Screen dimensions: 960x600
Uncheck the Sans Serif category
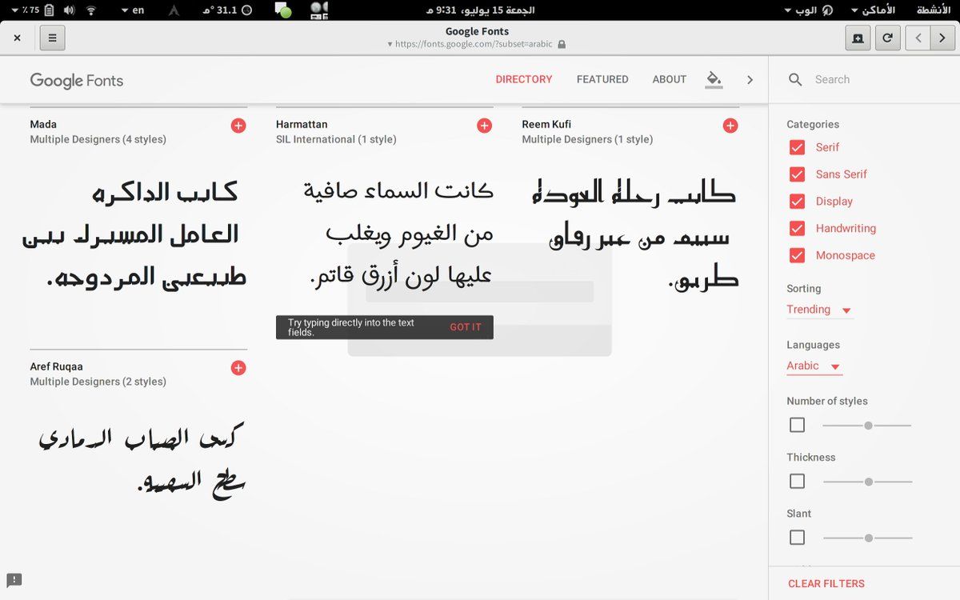click(x=797, y=174)
